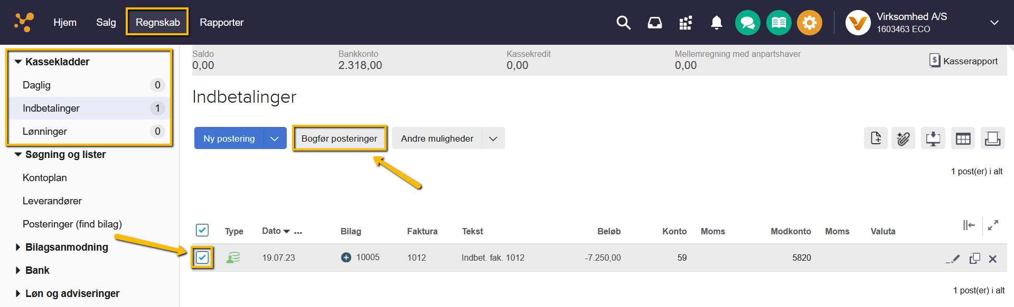This screenshot has height=307, width=1014.
Task: Open the Kasserapport link
Action: pos(964,61)
